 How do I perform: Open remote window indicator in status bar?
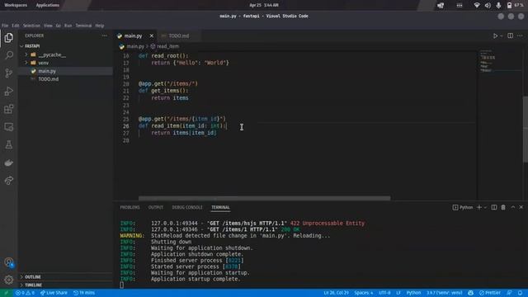click(x=6, y=293)
